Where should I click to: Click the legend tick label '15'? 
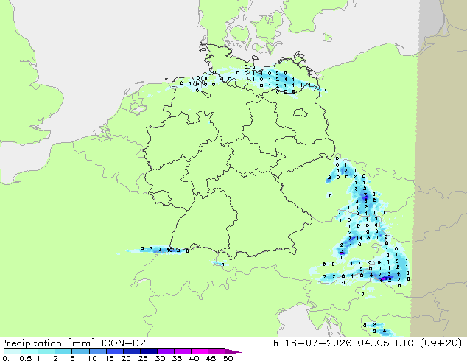[109, 358]
